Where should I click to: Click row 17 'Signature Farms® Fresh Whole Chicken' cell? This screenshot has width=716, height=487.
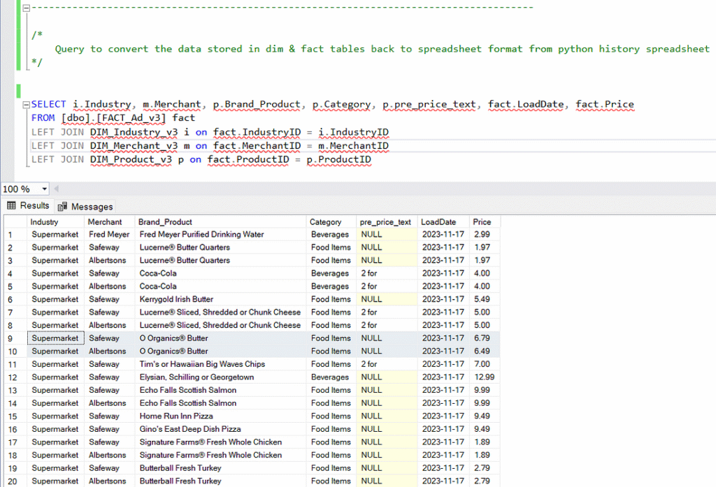click(220, 442)
